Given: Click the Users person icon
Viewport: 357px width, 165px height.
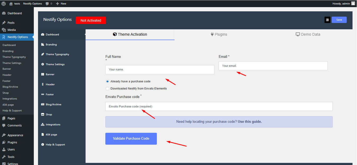Looking at the screenshot, I should coord(4,149).
